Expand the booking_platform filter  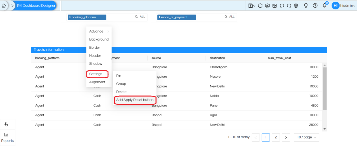click(x=87, y=17)
